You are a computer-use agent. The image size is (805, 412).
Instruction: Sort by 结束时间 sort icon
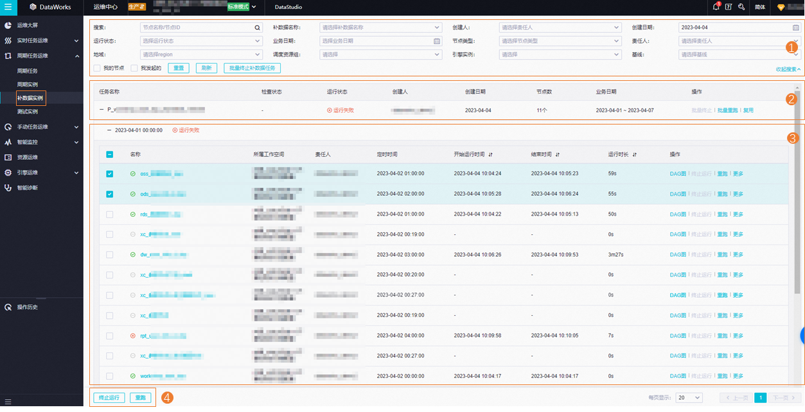pyautogui.click(x=558, y=155)
